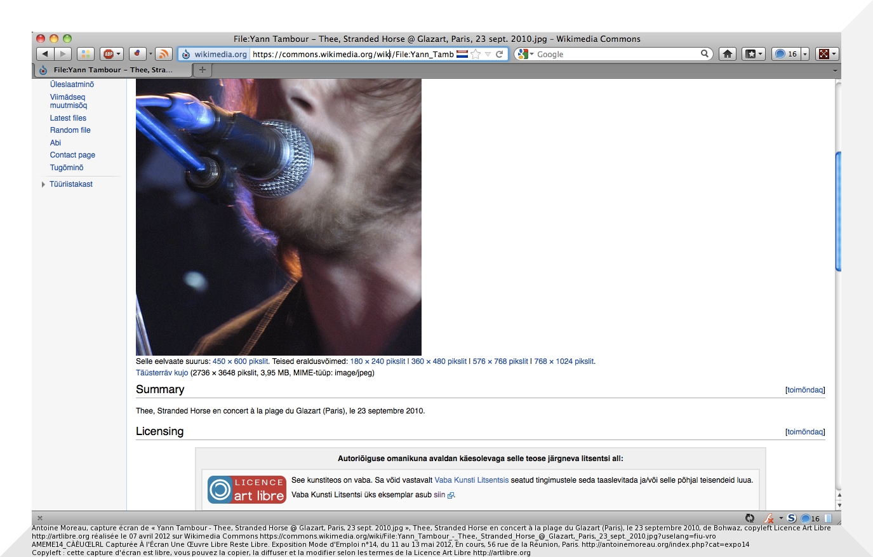Edit Licensing section via toimõndaq link
The width and height of the screenshot is (873, 557).
pyautogui.click(x=805, y=432)
